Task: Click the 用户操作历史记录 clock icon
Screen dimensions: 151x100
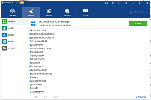Action: point(30,59)
